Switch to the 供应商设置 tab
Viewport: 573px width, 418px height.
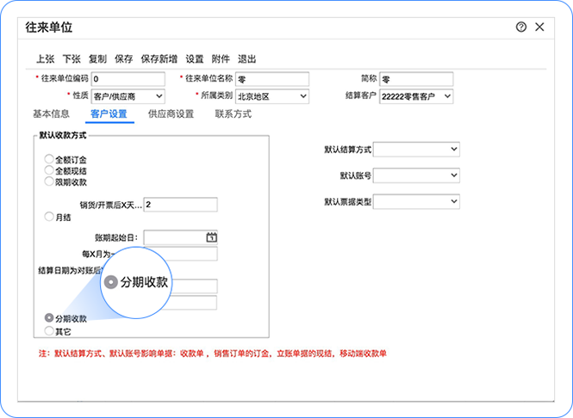(x=171, y=114)
